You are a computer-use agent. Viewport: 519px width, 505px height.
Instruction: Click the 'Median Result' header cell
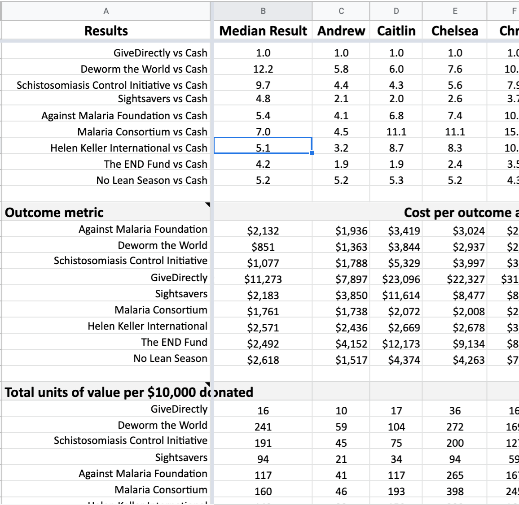[263, 31]
